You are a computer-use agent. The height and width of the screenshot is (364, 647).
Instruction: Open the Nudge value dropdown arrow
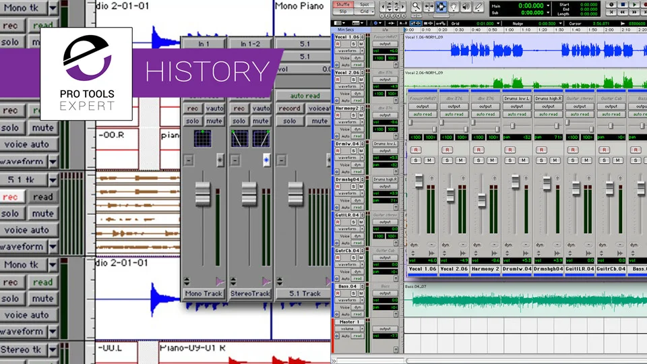(560, 24)
